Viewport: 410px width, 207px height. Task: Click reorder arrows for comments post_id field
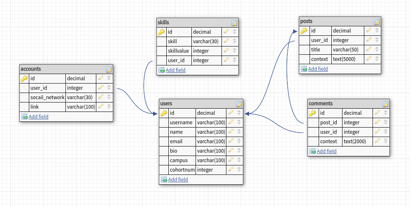click(x=386, y=122)
